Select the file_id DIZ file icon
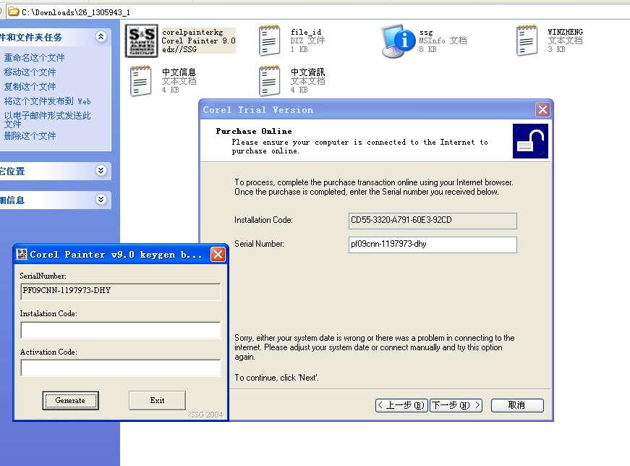 pos(269,41)
